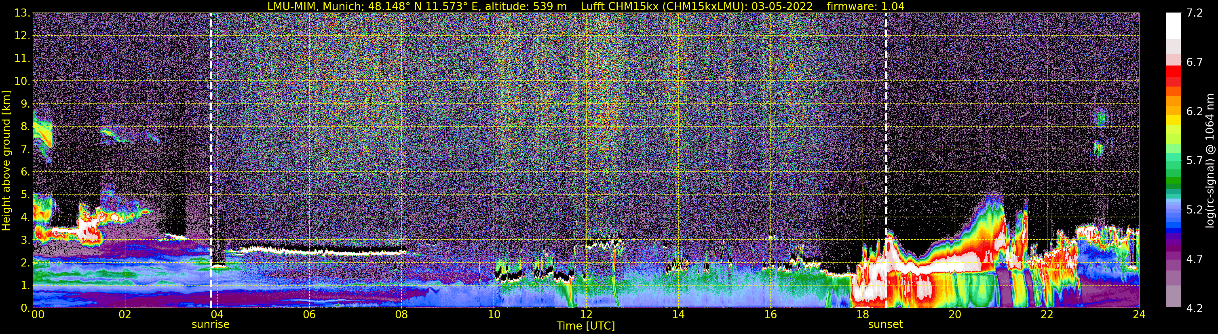The height and width of the screenshot is (334, 1218).
Task: Click the 'Time [UTC]' axis title
Action: click(x=586, y=326)
